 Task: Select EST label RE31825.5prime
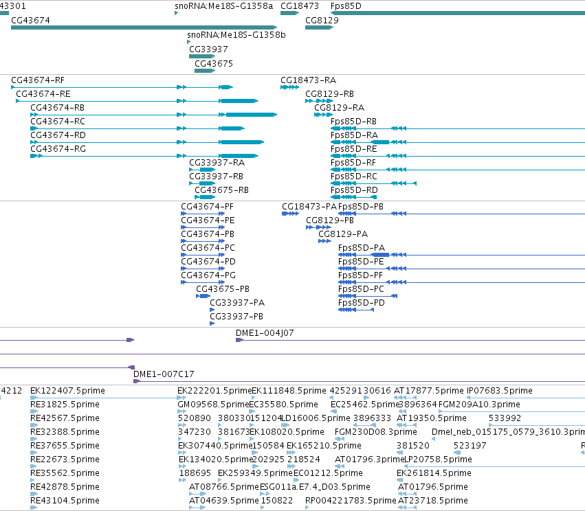tap(65, 405)
